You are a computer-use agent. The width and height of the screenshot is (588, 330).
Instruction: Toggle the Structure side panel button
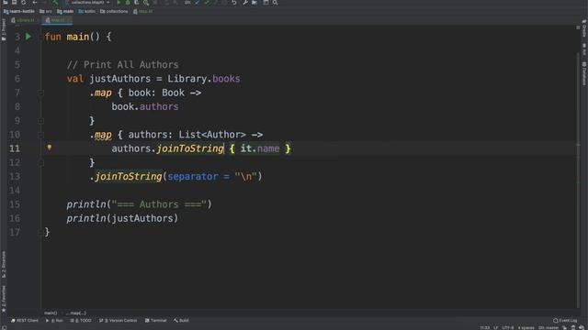point(4,264)
